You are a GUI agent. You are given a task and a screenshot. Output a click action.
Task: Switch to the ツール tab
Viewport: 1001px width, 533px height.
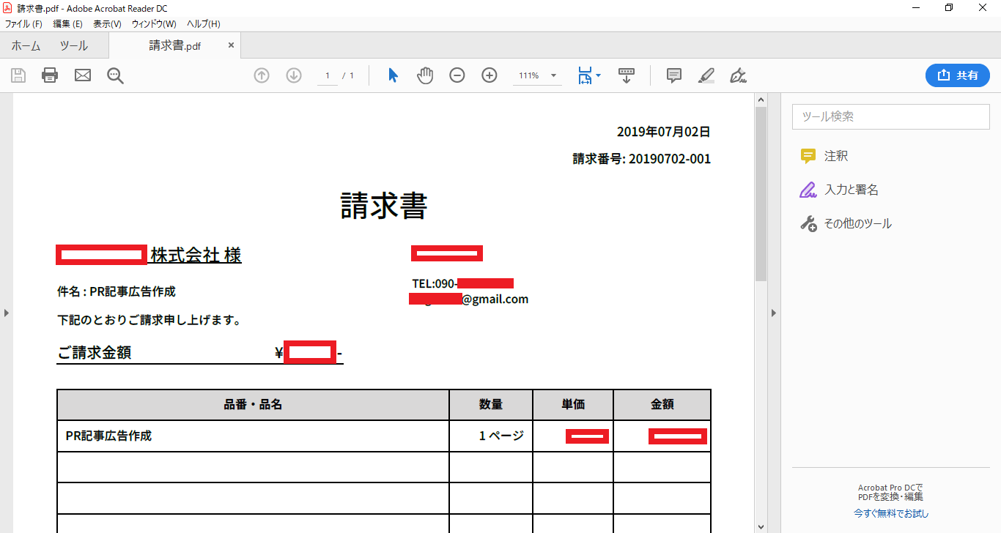click(73, 46)
